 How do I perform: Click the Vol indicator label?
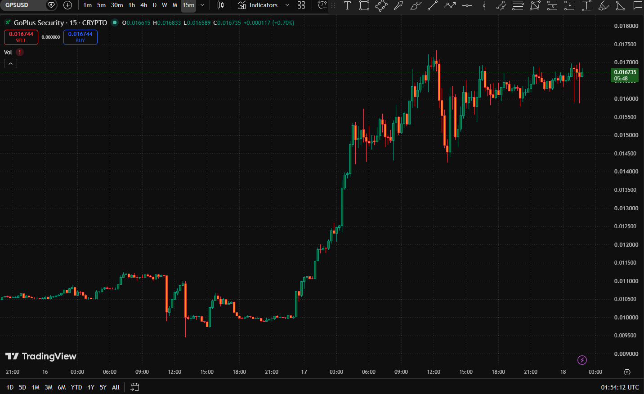point(8,53)
